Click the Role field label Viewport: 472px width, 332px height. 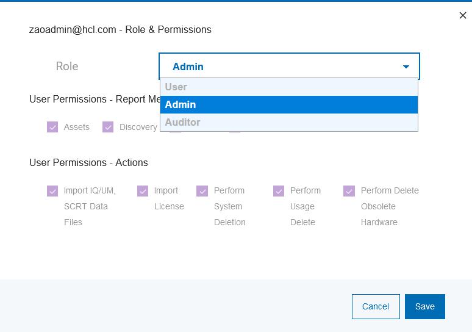pyautogui.click(x=67, y=67)
